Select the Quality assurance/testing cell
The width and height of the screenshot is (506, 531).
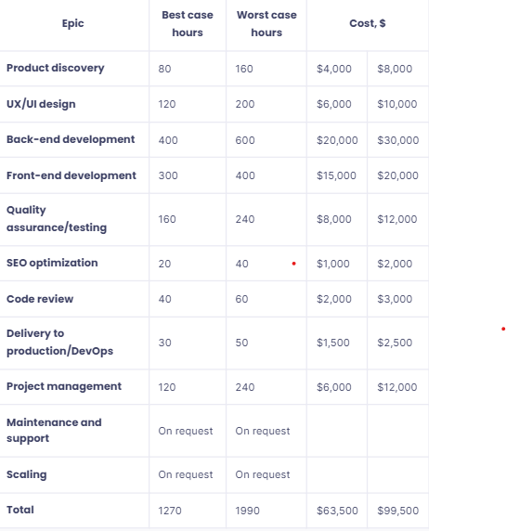pyautogui.click(x=57, y=219)
